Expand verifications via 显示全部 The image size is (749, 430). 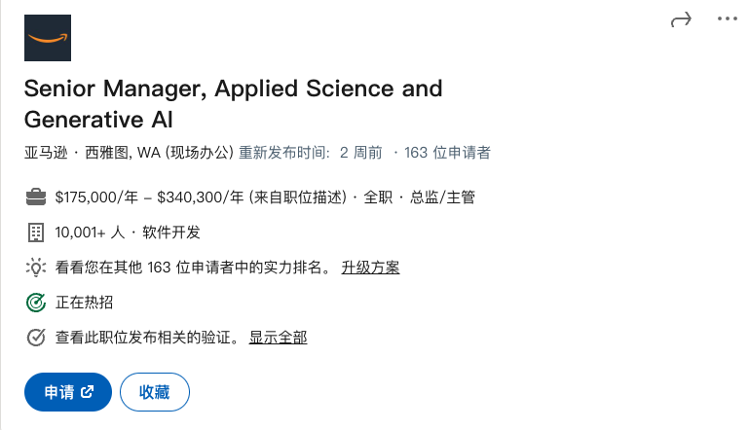coord(278,338)
